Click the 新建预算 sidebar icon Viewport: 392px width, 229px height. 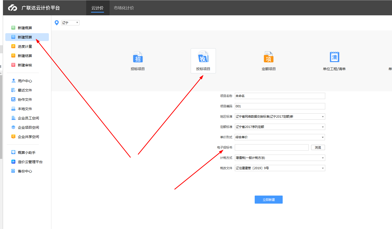(13, 37)
